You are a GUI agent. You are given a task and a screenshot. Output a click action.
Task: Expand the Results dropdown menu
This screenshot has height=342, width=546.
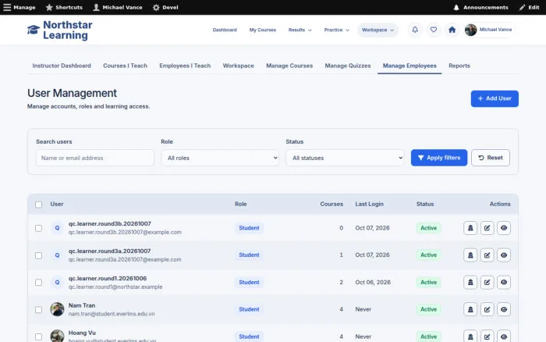(300, 30)
